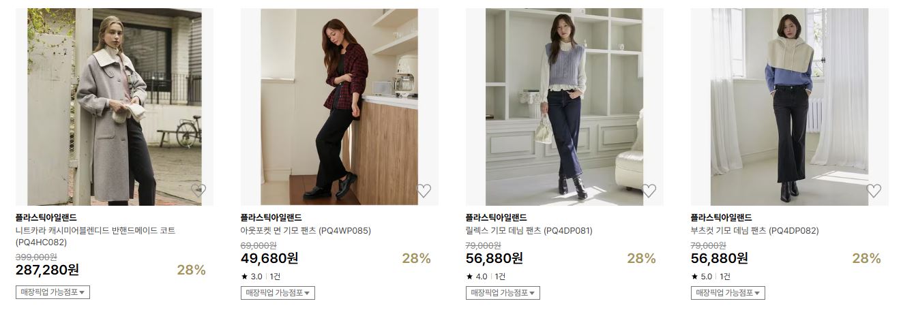Open 매장픽업 가능점포 under 아웃포켓 면 기모 팬츠

278,293
